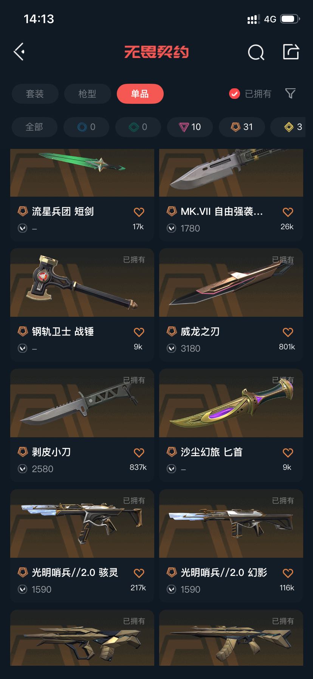Open the filter funnel icon
313x679 pixels.
[290, 93]
